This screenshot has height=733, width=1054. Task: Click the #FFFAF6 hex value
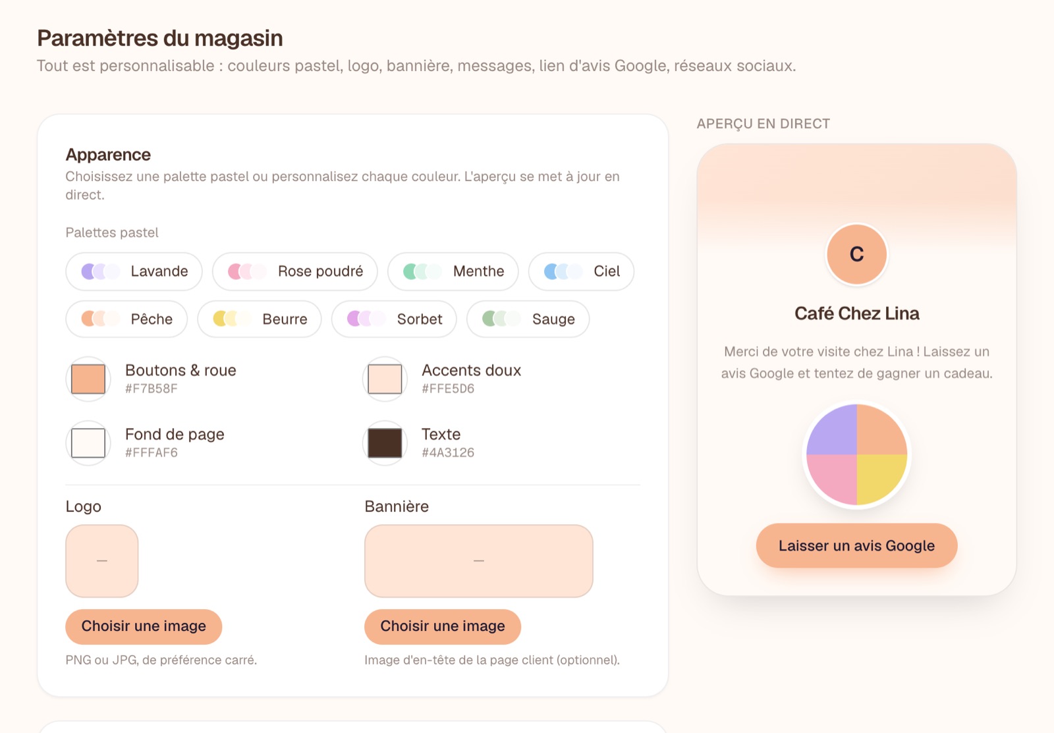(152, 452)
